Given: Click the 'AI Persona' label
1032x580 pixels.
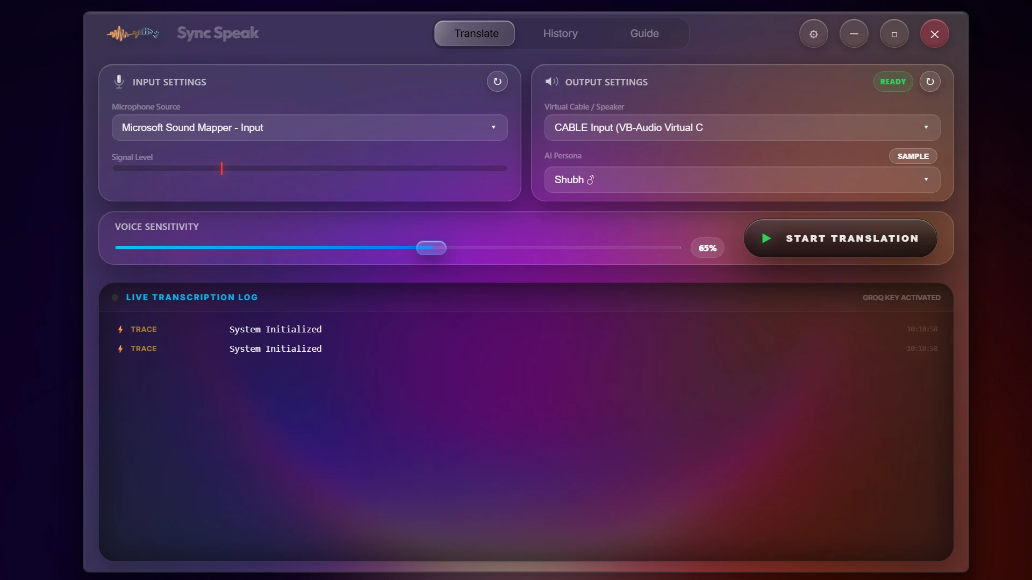Looking at the screenshot, I should pos(563,156).
